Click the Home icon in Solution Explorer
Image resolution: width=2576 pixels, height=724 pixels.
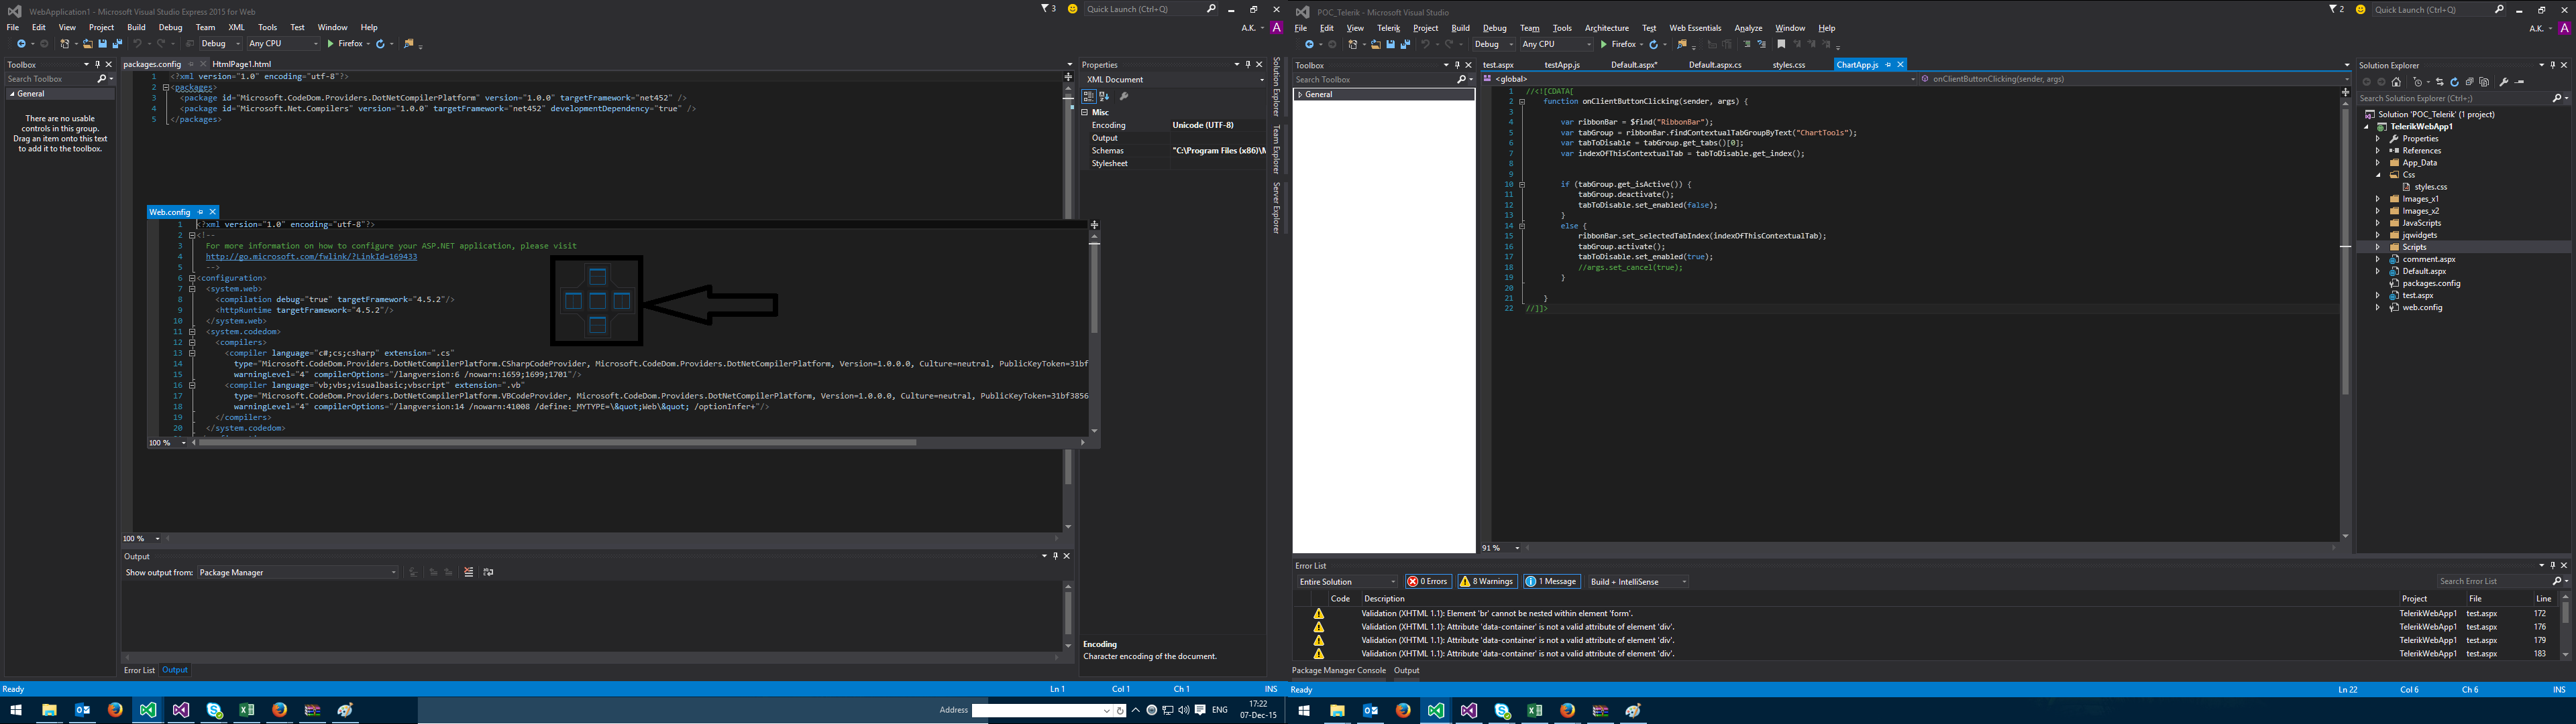tap(2396, 82)
